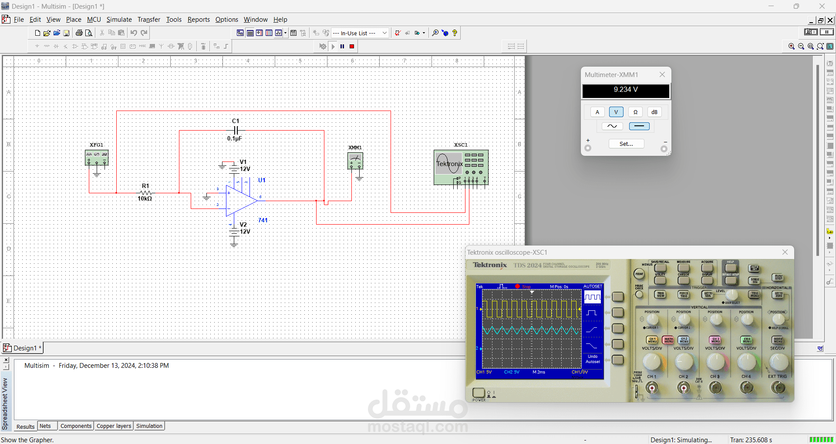Click the Undo arrow icon
Image resolution: width=836 pixels, height=444 pixels.
(134, 33)
